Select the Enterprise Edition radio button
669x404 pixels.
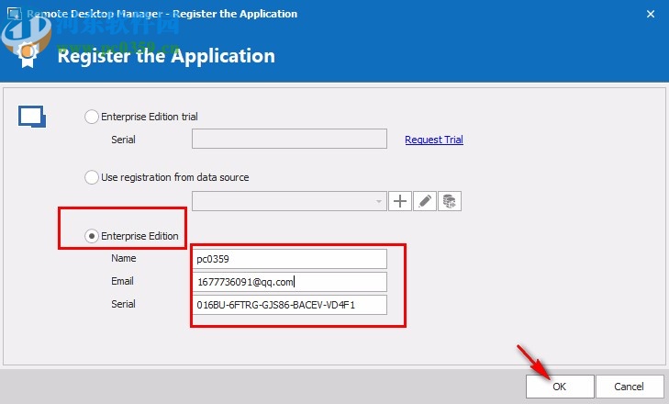(x=92, y=236)
